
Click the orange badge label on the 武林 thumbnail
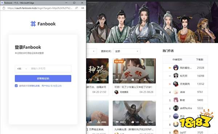pyautogui.click(x=119, y=62)
